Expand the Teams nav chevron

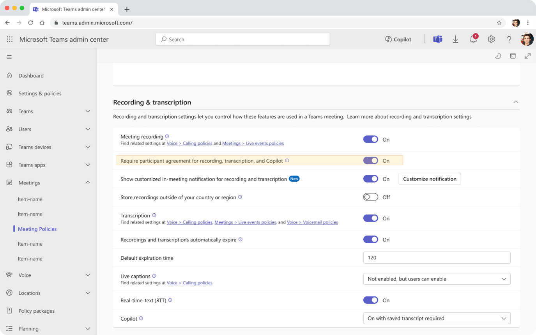tap(88, 111)
